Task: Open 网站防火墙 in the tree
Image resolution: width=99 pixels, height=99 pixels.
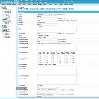Action: (x=7, y=18)
